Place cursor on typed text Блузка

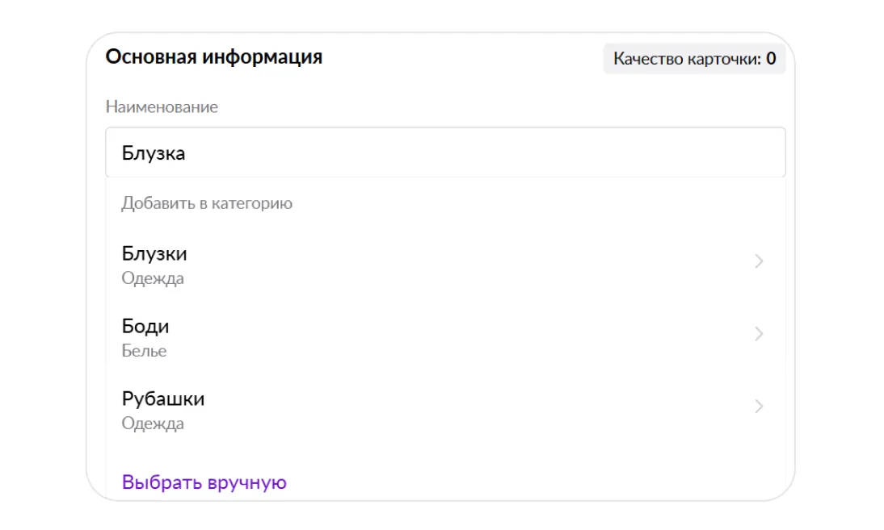tap(154, 153)
